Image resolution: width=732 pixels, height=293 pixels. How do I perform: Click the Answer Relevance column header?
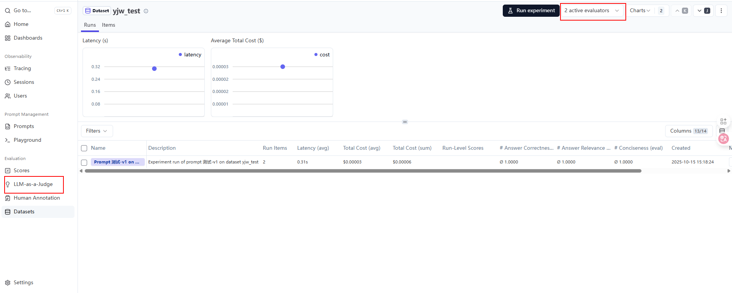tap(584, 148)
